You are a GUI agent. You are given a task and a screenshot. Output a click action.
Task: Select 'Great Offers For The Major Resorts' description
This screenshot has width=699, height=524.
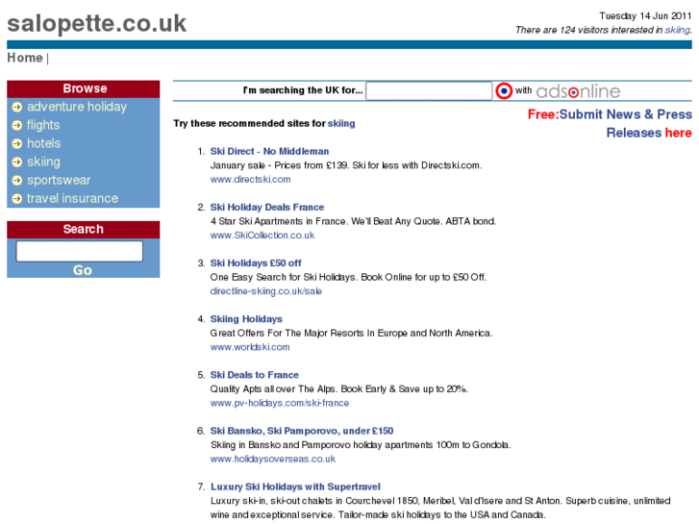351,333
